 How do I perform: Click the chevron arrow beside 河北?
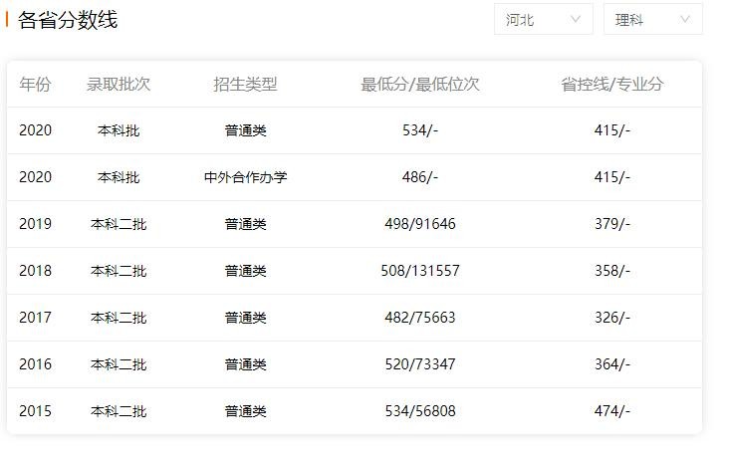click(x=576, y=20)
